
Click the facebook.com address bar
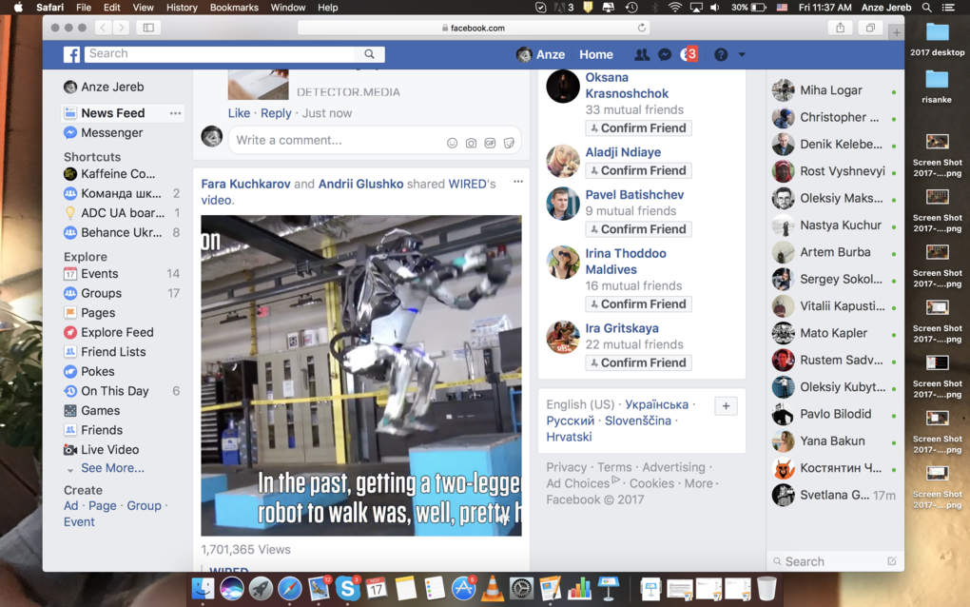[x=473, y=28]
